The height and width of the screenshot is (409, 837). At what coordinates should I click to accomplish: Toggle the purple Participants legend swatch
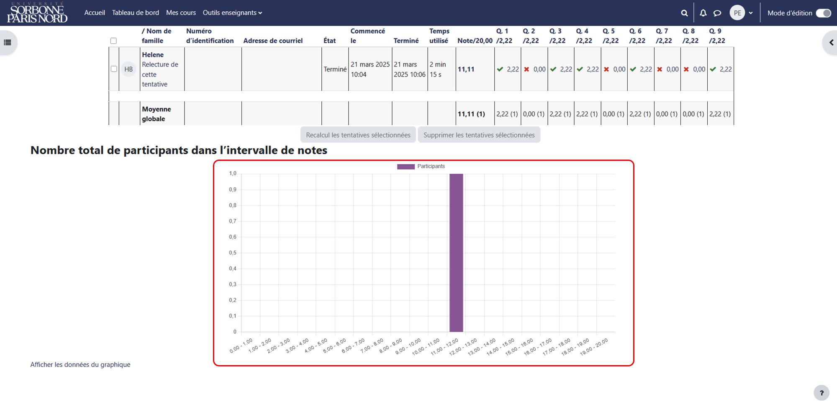pos(406,167)
